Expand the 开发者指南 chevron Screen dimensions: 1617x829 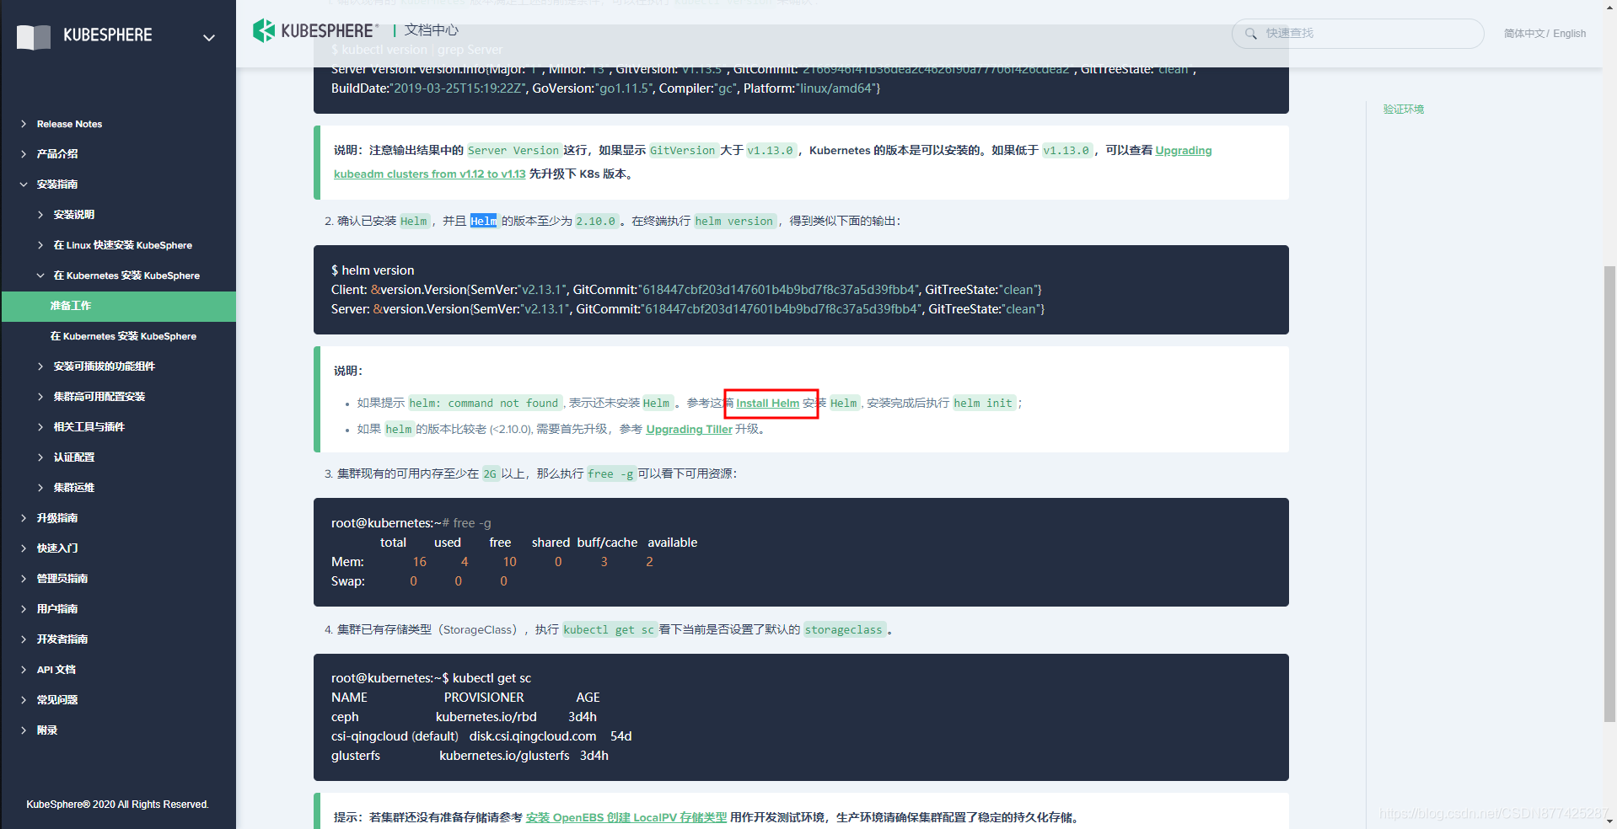point(24,639)
